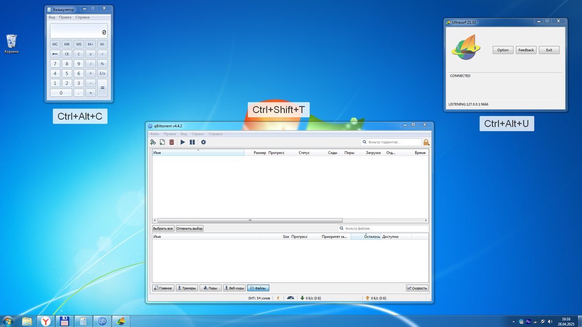Click the Ultrasurf taskbar icon

coord(121,321)
